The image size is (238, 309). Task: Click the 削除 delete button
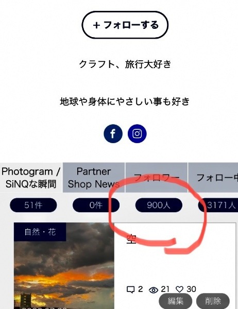pyautogui.click(x=213, y=301)
